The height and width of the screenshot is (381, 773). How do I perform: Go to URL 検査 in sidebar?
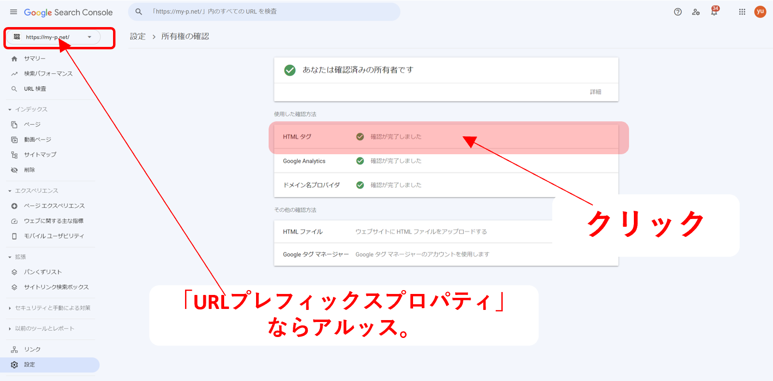[x=35, y=89]
